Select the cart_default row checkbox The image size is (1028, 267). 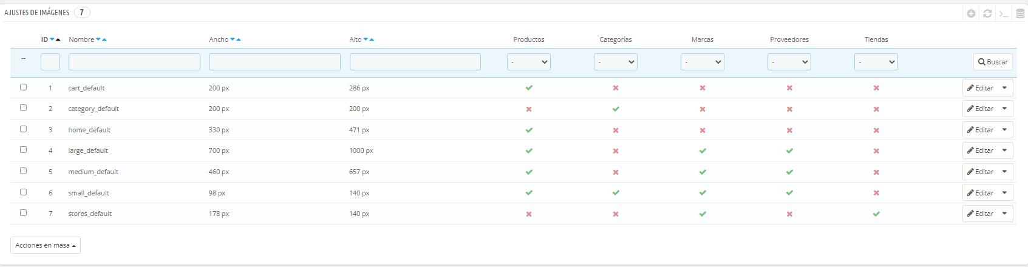tap(23, 87)
